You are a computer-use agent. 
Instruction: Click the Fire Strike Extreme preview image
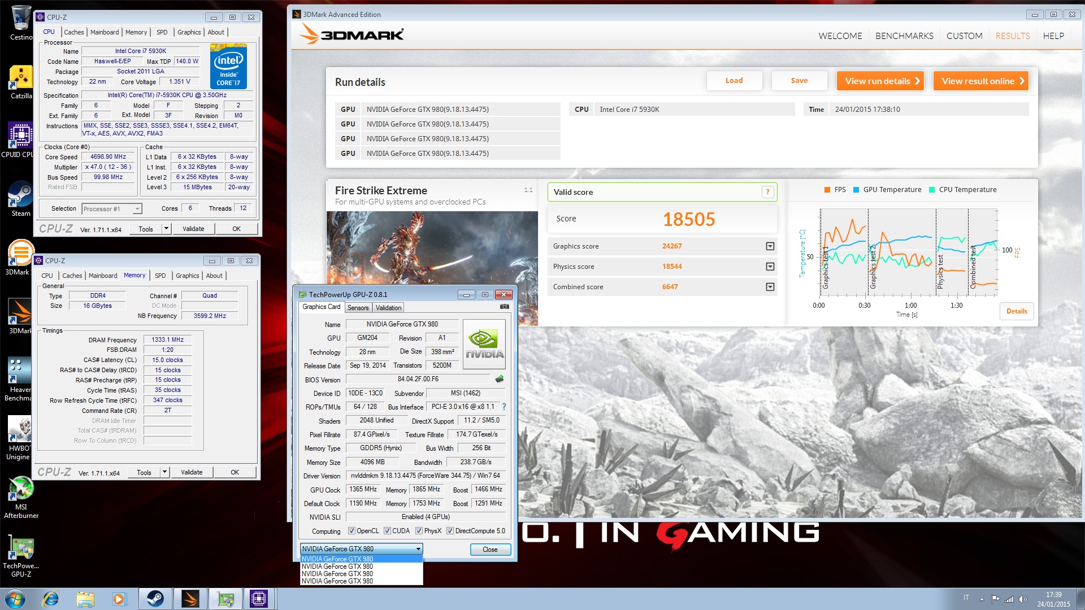point(432,268)
